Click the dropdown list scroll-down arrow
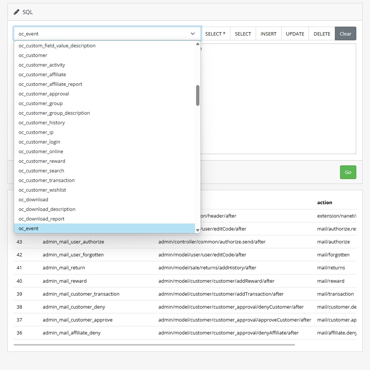 tap(198, 230)
